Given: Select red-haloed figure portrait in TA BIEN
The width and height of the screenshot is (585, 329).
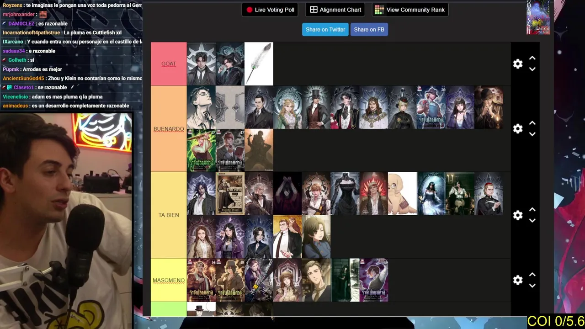Looking at the screenshot, I should [374, 194].
